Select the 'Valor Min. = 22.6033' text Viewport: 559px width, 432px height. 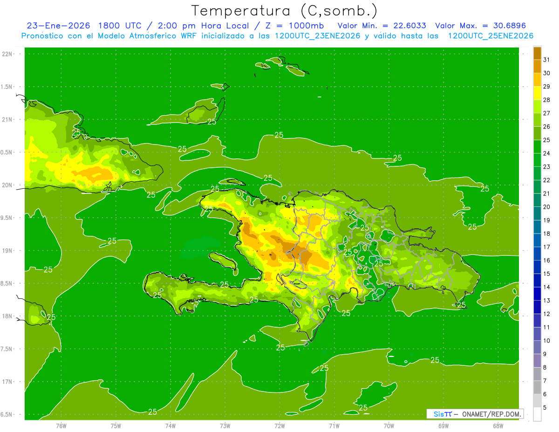[x=382, y=26]
